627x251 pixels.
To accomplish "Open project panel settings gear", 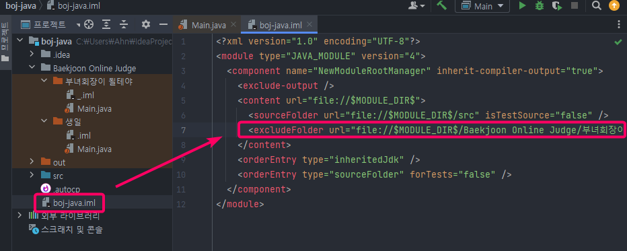I will 145,25.
